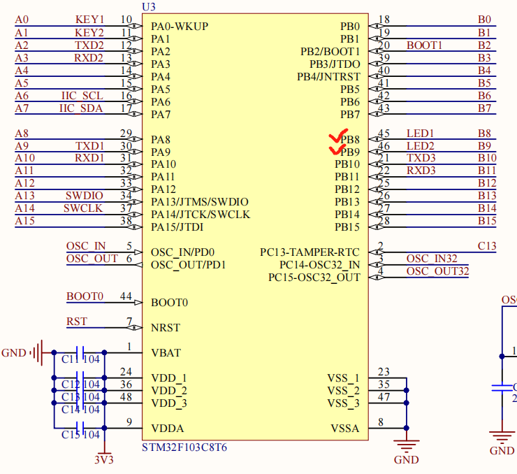Image resolution: width=517 pixels, height=474 pixels.
Task: Click the PA0-WKUP pin name
Action: pyautogui.click(x=180, y=27)
